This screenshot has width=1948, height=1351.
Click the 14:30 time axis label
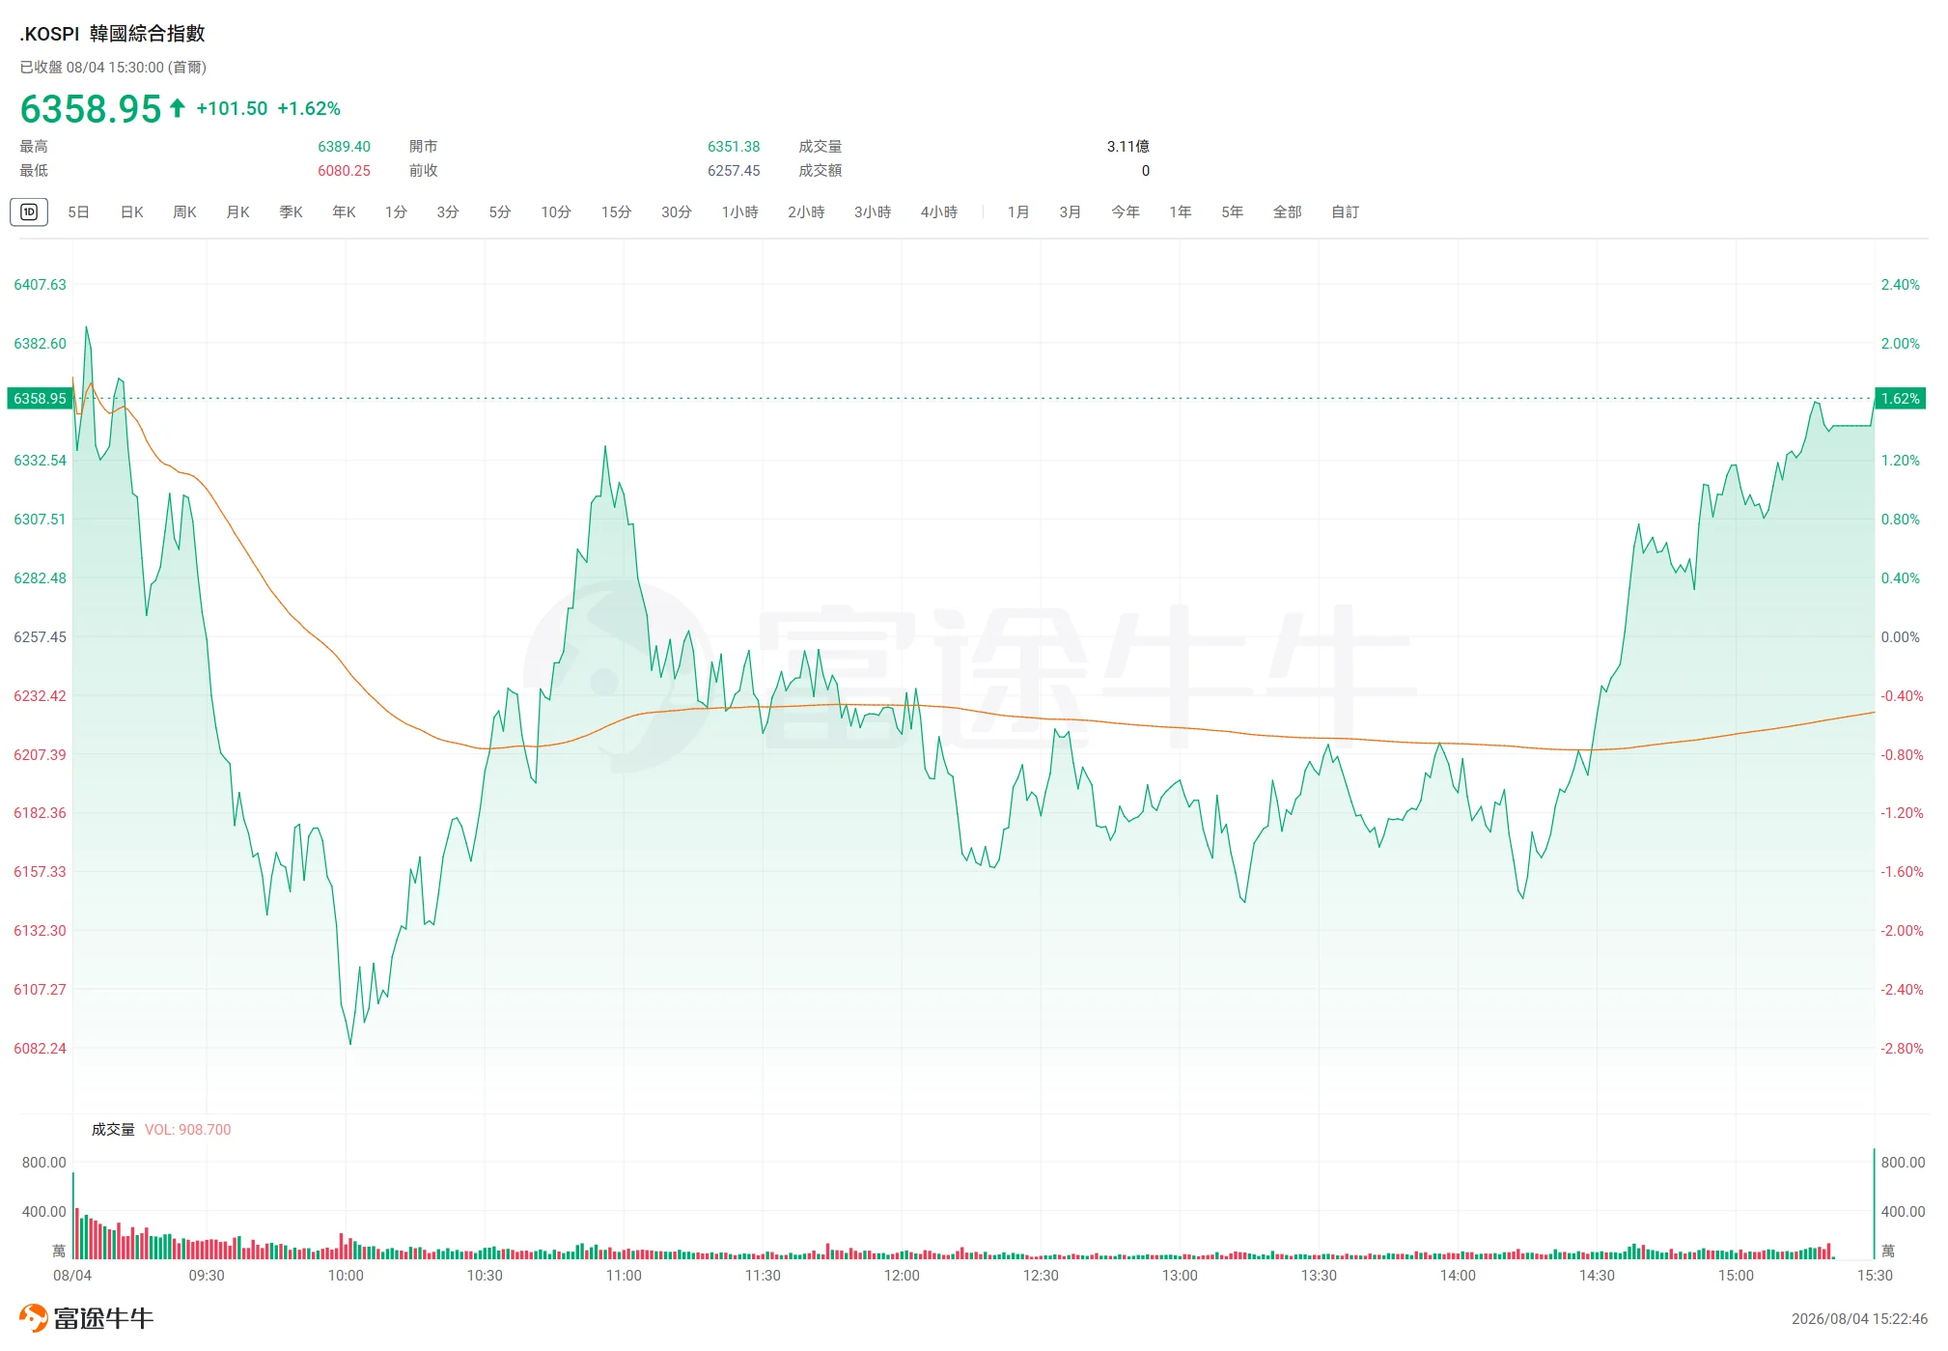click(1597, 1276)
